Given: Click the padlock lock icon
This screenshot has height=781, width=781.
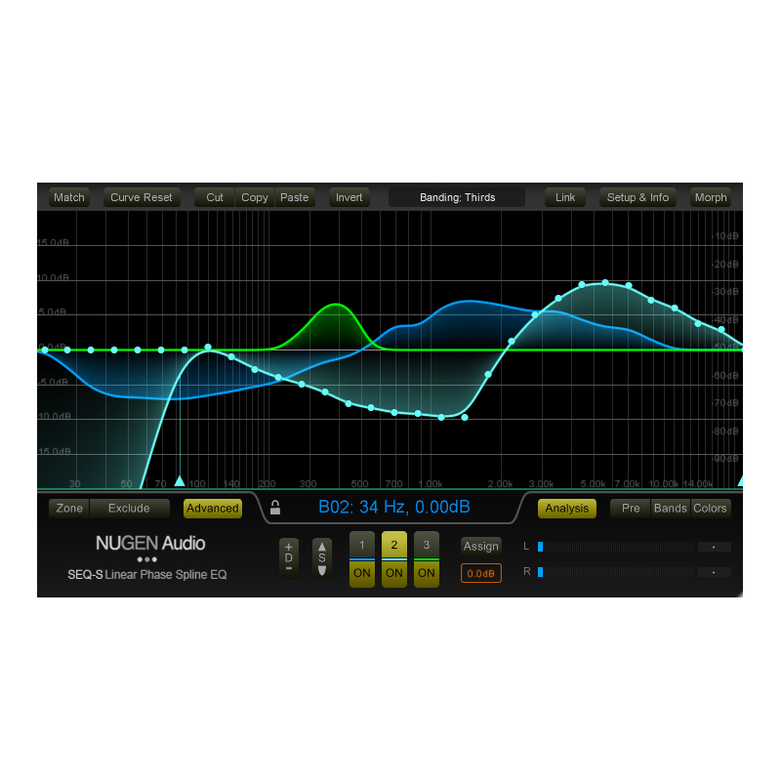Looking at the screenshot, I should pos(275,508).
